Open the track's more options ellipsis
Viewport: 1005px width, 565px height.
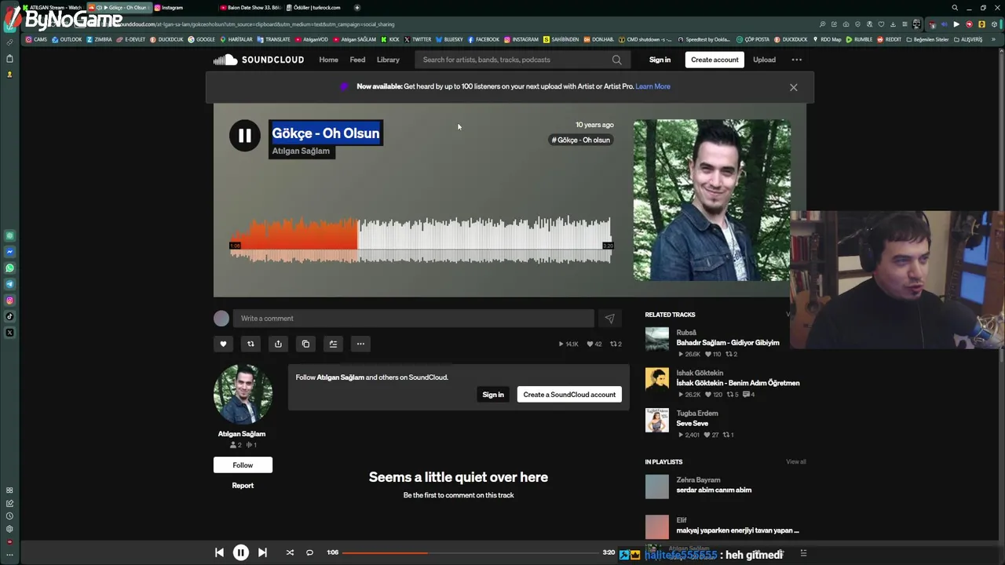(360, 344)
